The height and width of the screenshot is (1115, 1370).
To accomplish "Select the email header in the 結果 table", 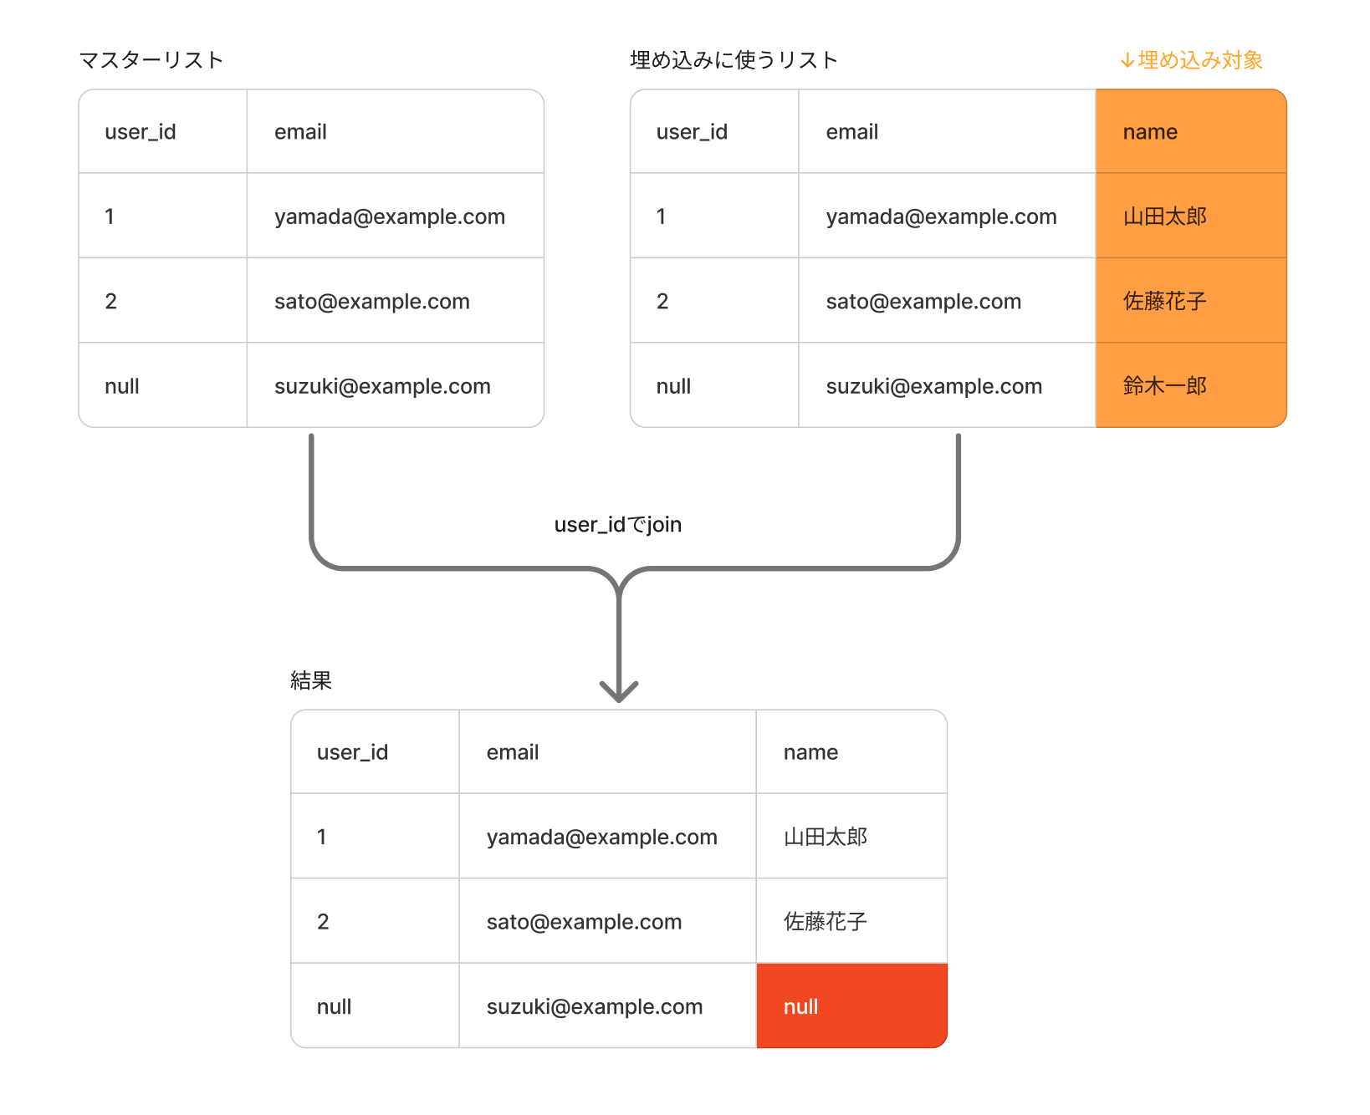I will (x=513, y=752).
